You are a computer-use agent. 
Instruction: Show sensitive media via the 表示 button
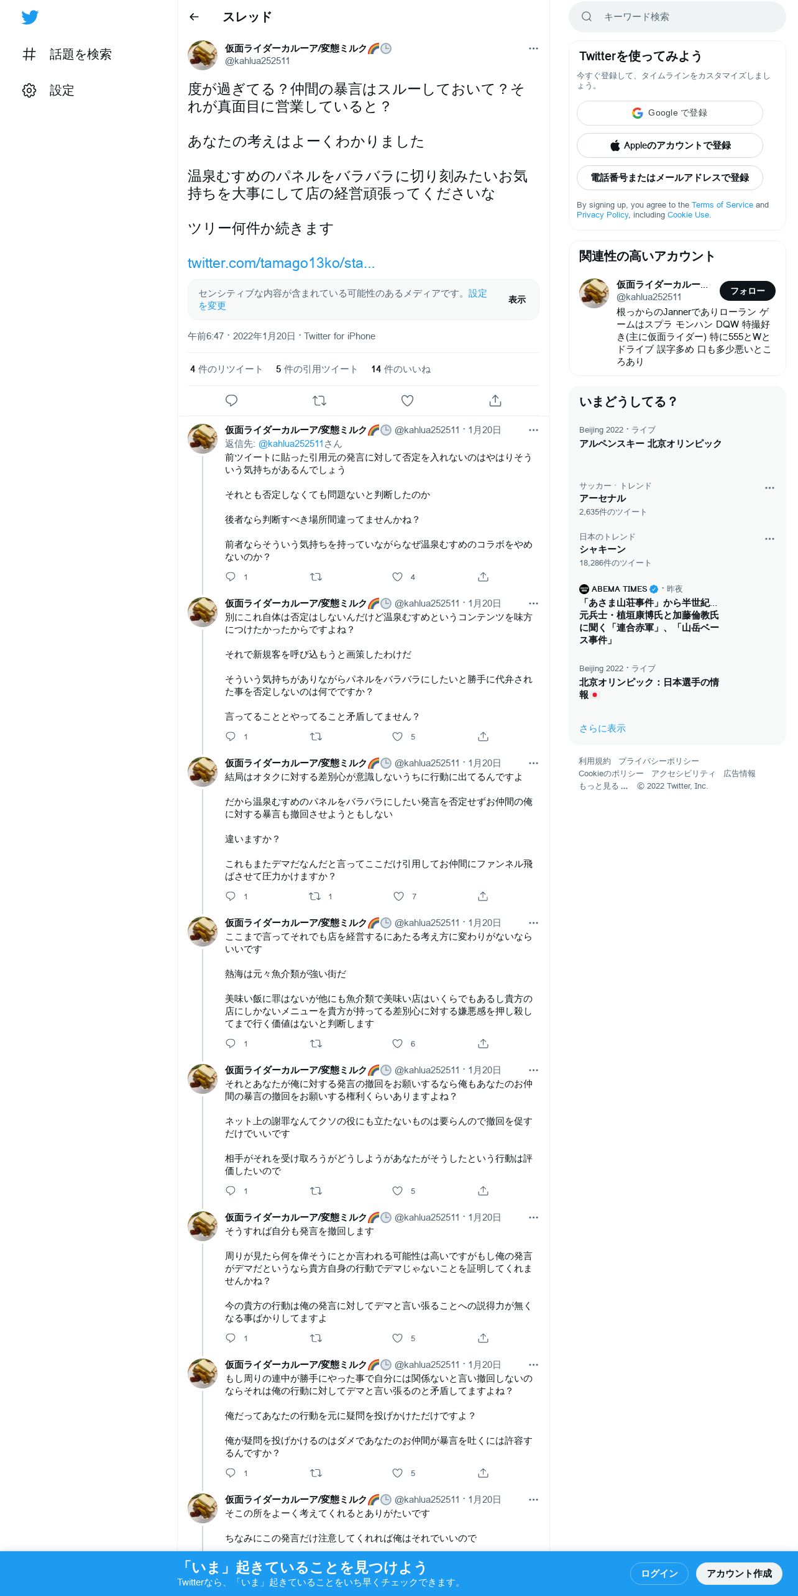coord(517,300)
